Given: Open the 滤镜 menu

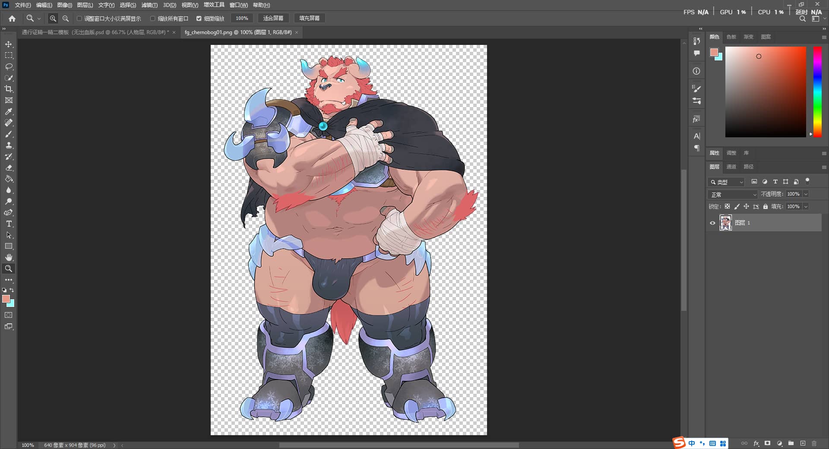Looking at the screenshot, I should coord(149,5).
